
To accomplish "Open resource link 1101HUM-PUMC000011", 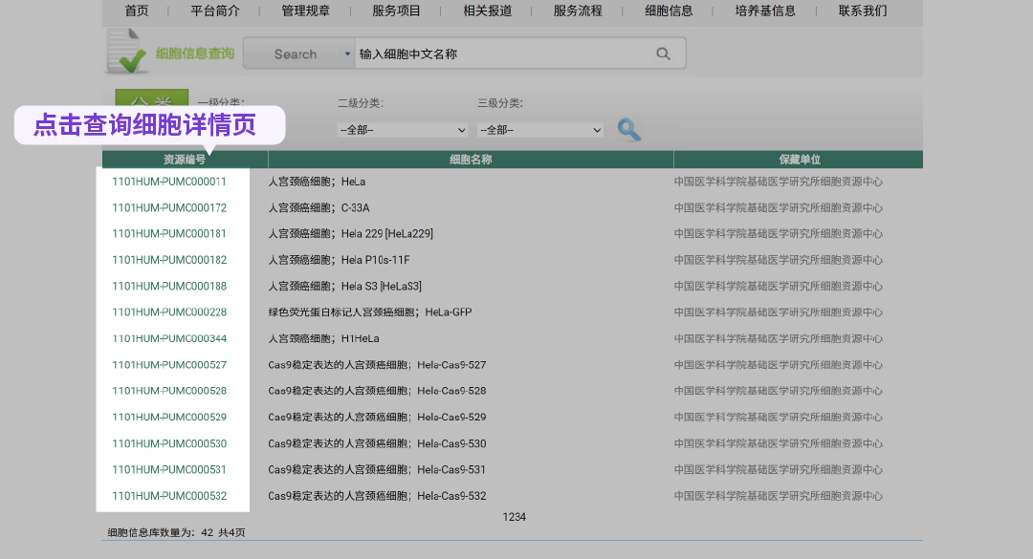I will click(x=169, y=182).
